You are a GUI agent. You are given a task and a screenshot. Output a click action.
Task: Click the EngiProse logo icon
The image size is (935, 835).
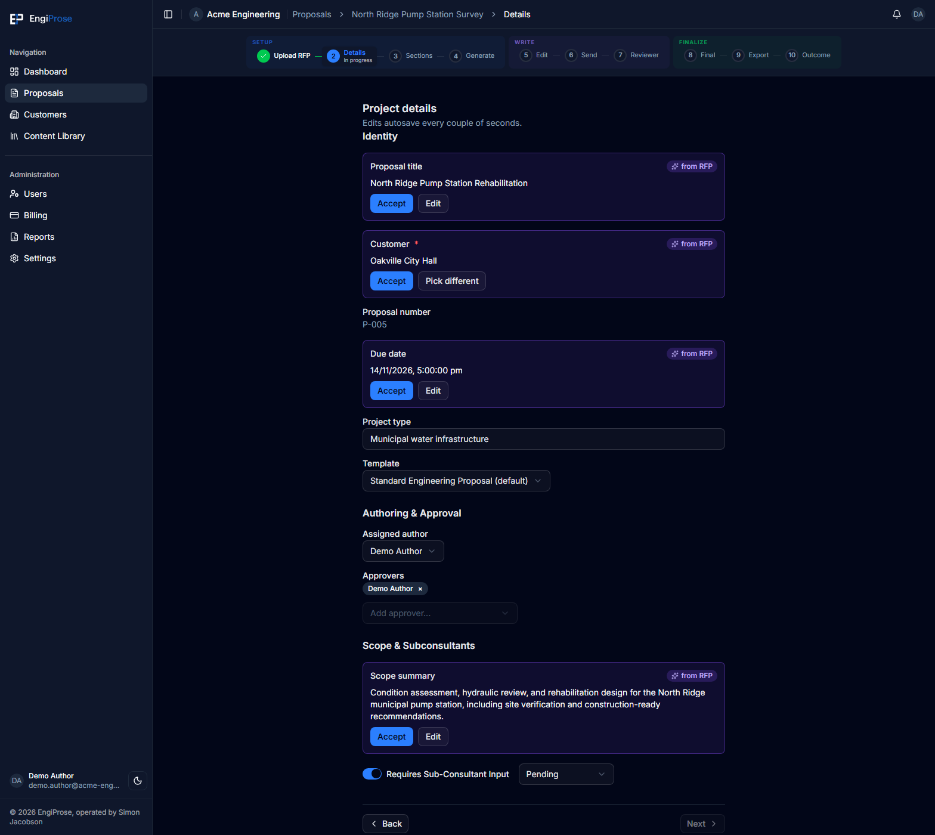pyautogui.click(x=17, y=19)
